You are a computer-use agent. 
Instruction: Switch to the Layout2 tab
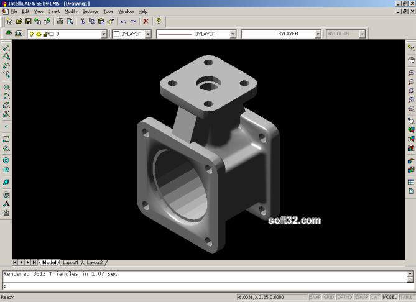point(95,262)
